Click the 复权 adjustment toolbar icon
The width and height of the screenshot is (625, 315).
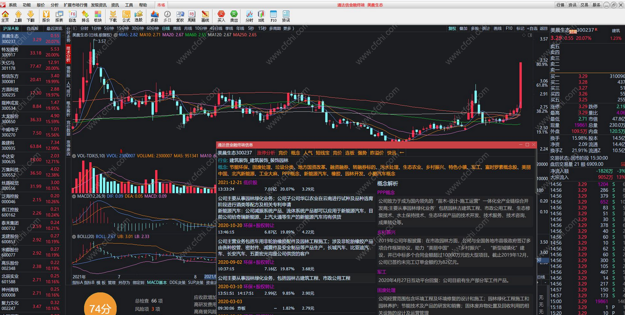coord(180,16)
